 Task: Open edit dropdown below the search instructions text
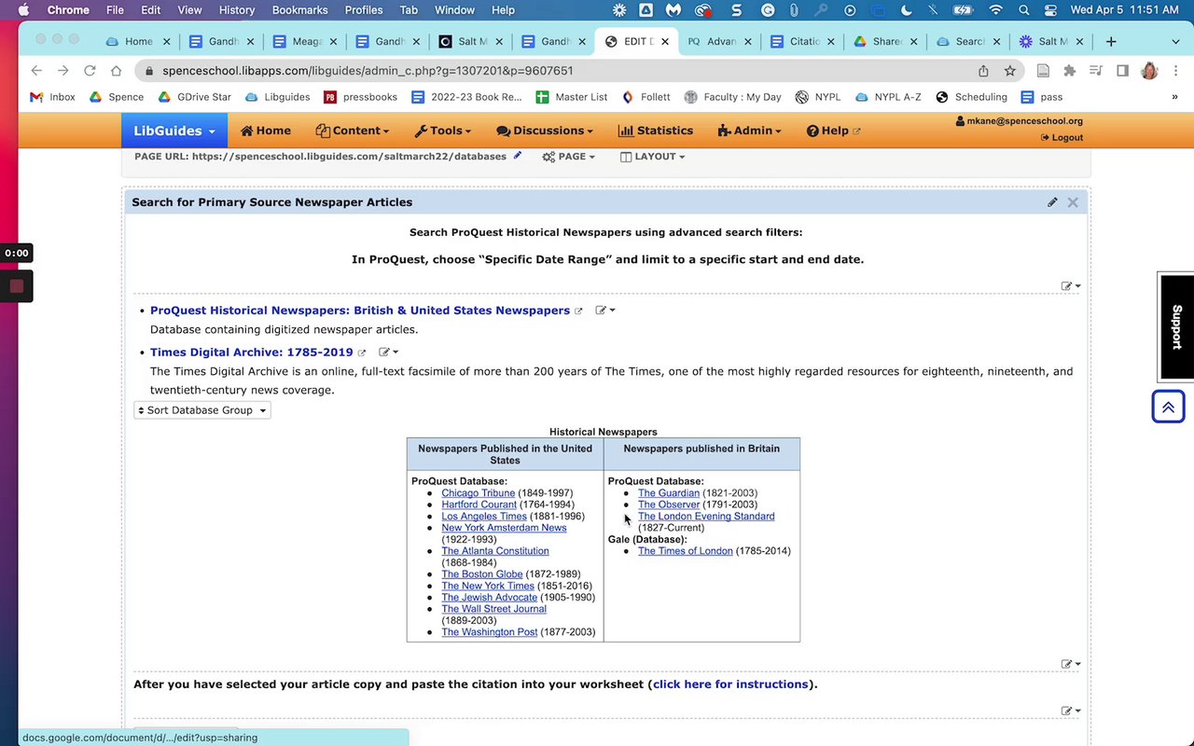tap(1071, 286)
